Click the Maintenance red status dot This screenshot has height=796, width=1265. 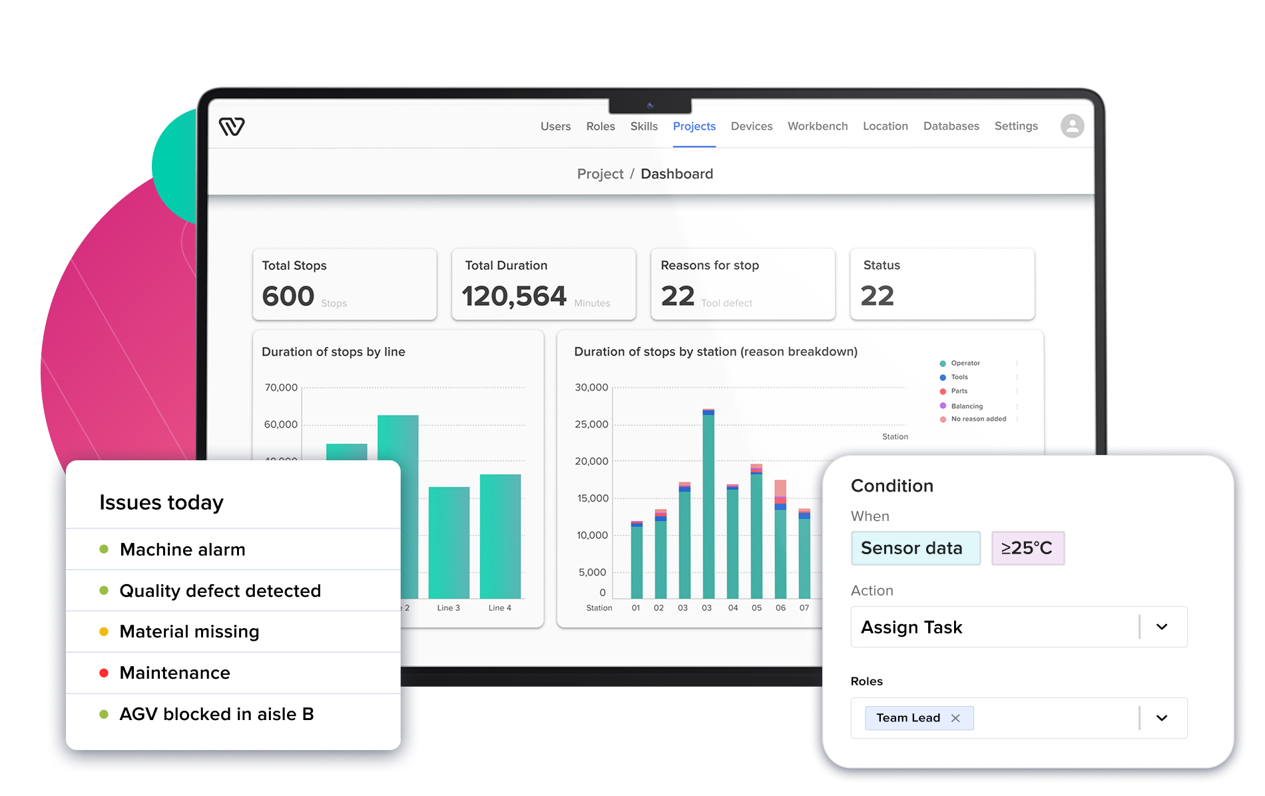pyautogui.click(x=104, y=673)
